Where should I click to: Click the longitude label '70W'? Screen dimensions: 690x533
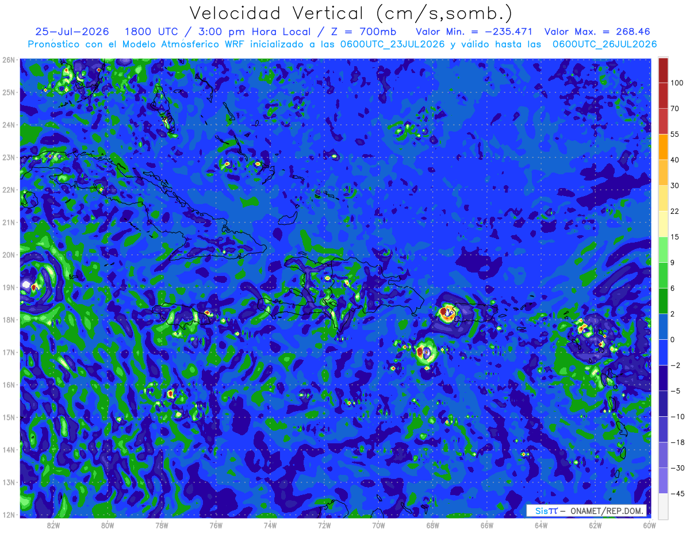click(378, 525)
